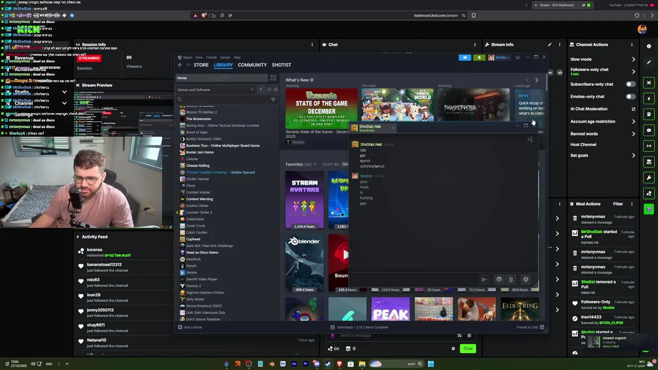Open Friends & Chat in Steam

pos(530,327)
